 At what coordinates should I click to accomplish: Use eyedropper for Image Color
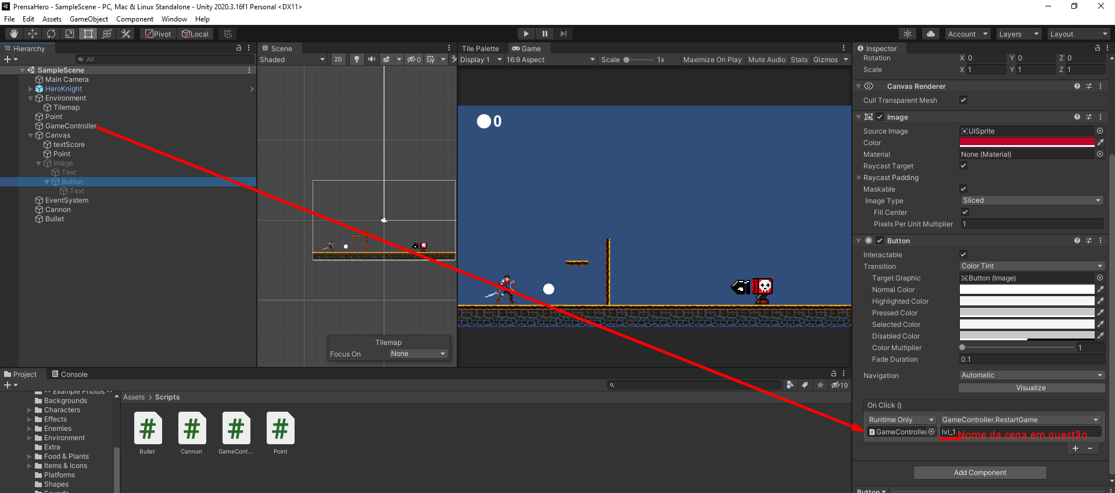pyautogui.click(x=1100, y=142)
